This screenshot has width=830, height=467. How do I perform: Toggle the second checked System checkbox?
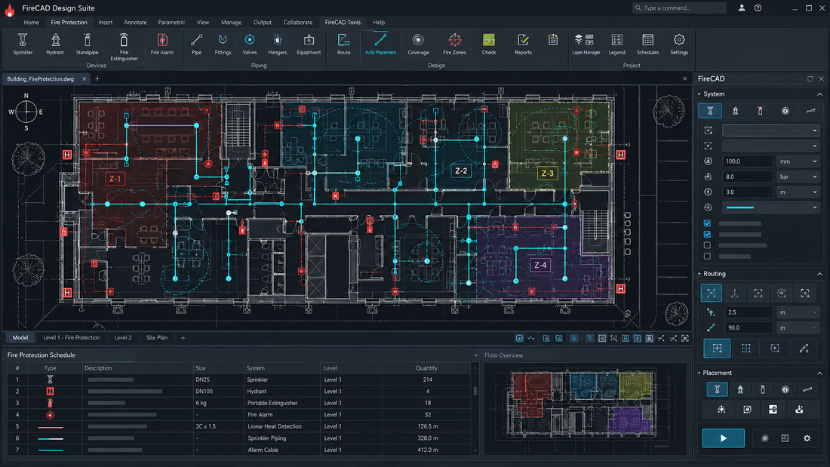tap(707, 234)
